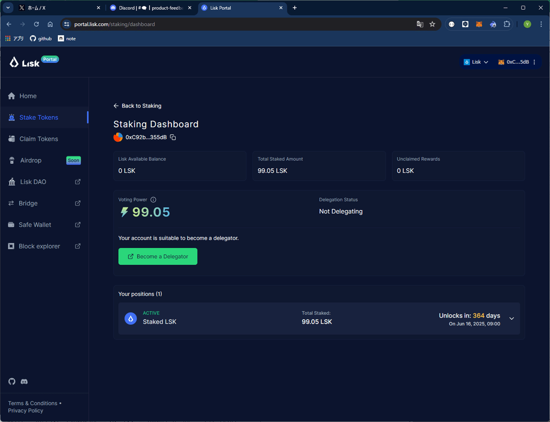
Task: Go Back to Staking
Action: (137, 106)
